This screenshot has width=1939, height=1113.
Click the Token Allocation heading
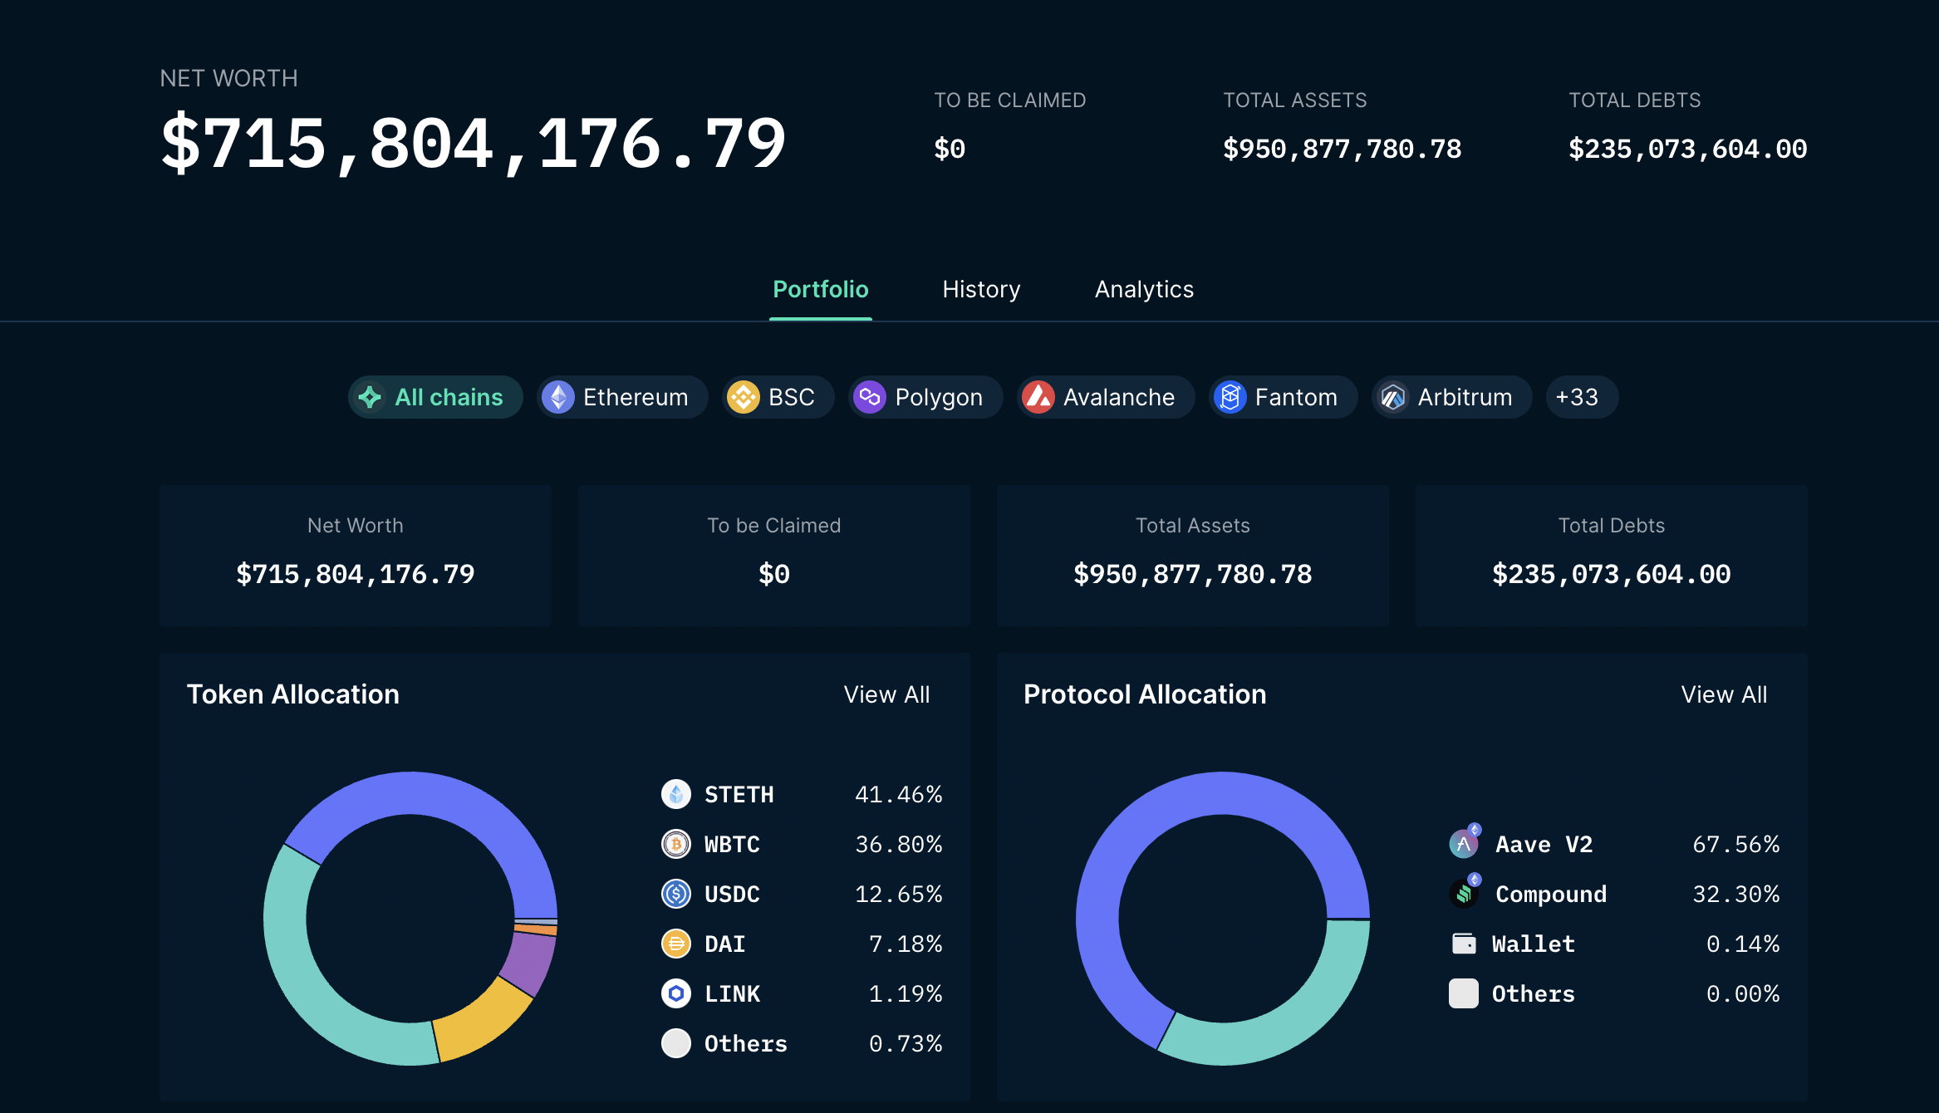(x=293, y=694)
